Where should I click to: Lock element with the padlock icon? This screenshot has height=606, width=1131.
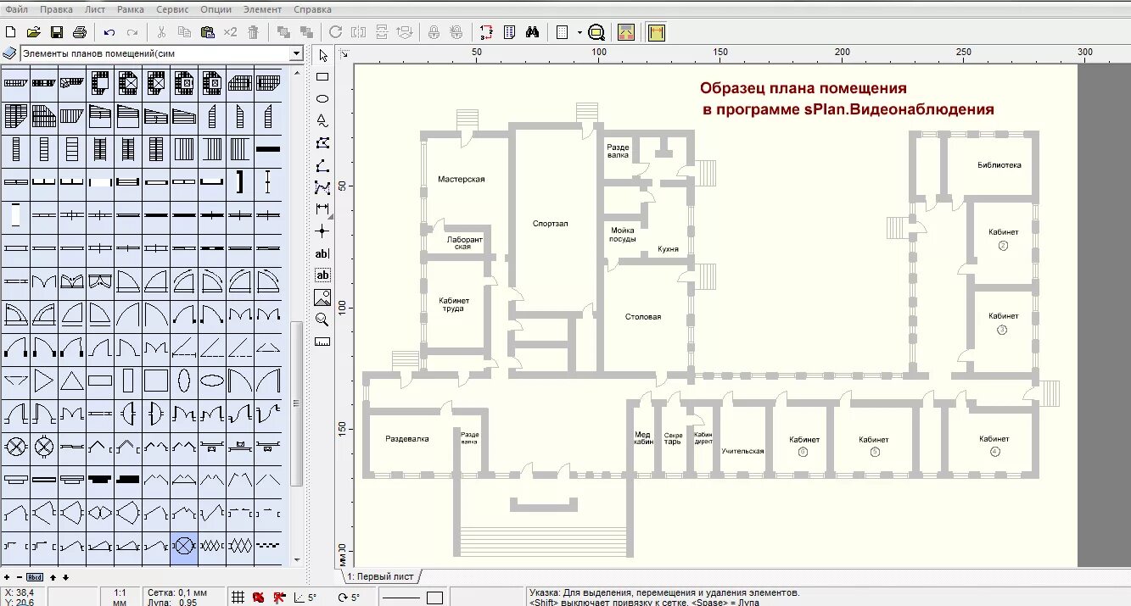(x=434, y=32)
